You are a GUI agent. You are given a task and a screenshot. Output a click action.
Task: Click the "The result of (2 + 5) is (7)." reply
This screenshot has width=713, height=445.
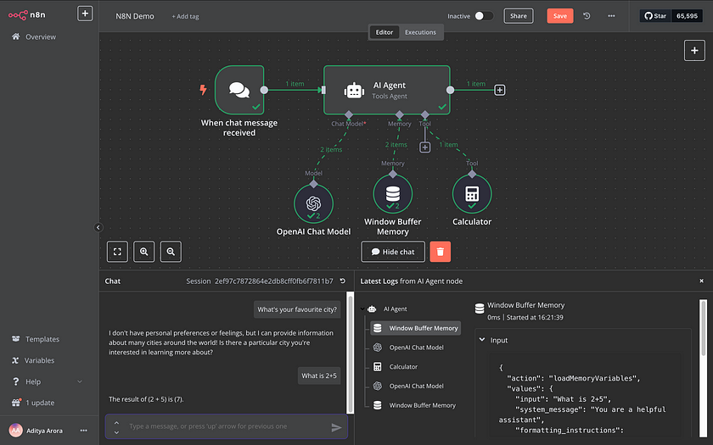[x=146, y=399]
